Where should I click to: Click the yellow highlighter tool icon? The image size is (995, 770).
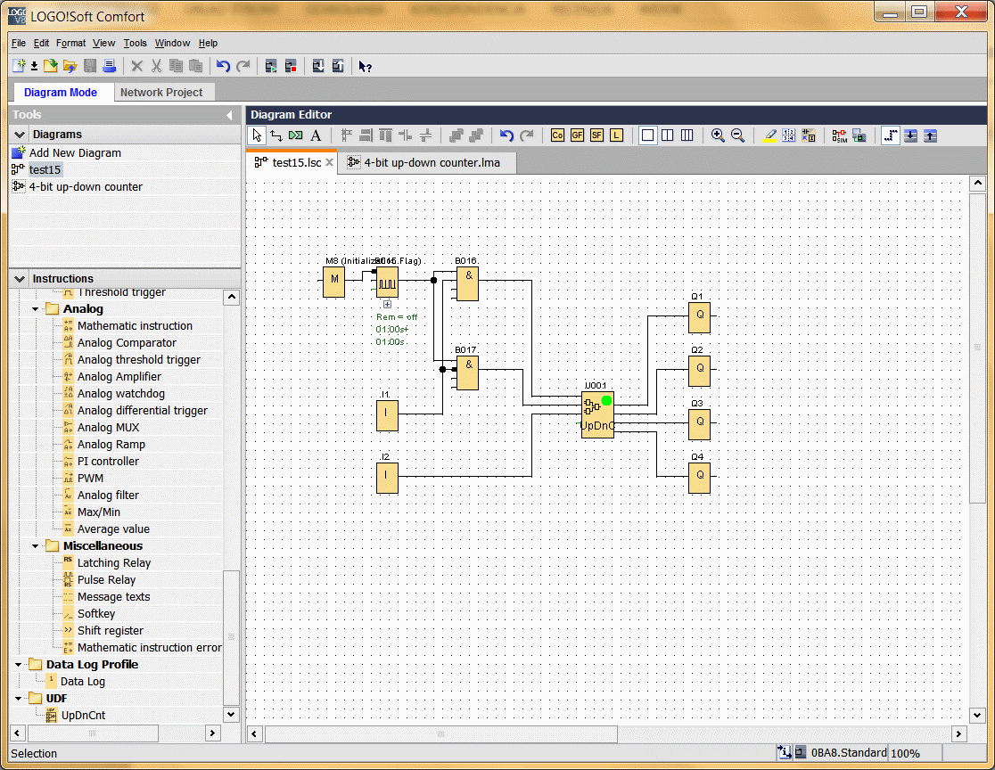(x=769, y=135)
